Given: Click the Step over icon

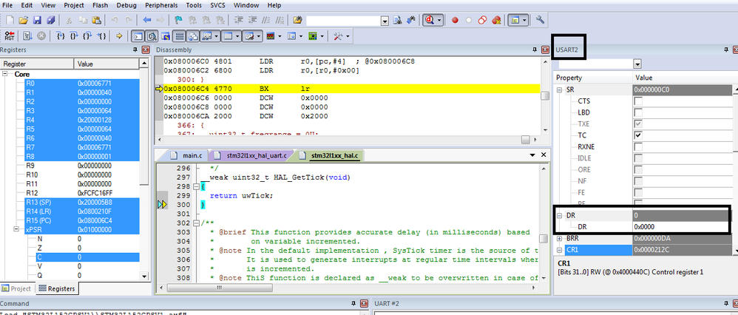Looking at the screenshot, I should 73,35.
